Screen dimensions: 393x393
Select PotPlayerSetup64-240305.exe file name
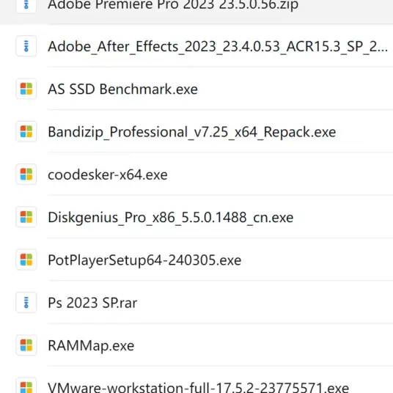click(x=144, y=260)
